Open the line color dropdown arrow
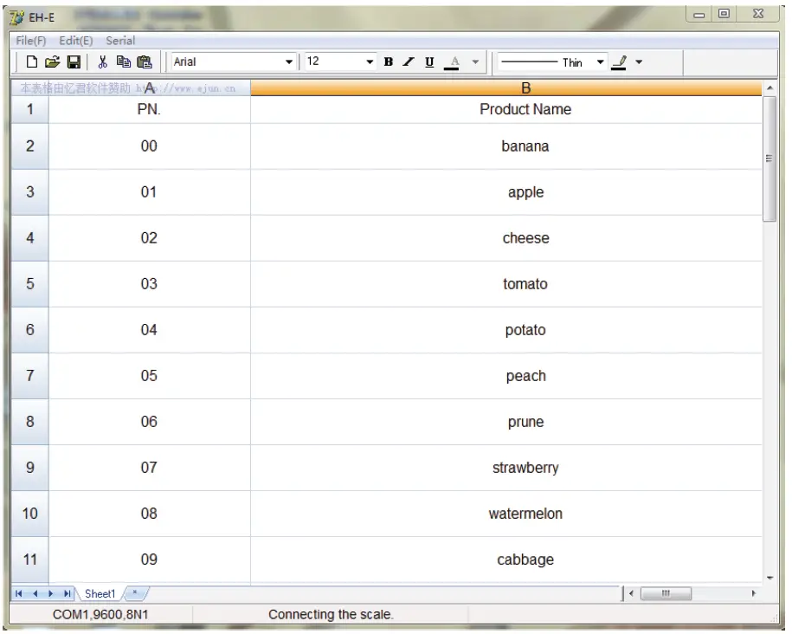The width and height of the screenshot is (792, 634). [639, 62]
